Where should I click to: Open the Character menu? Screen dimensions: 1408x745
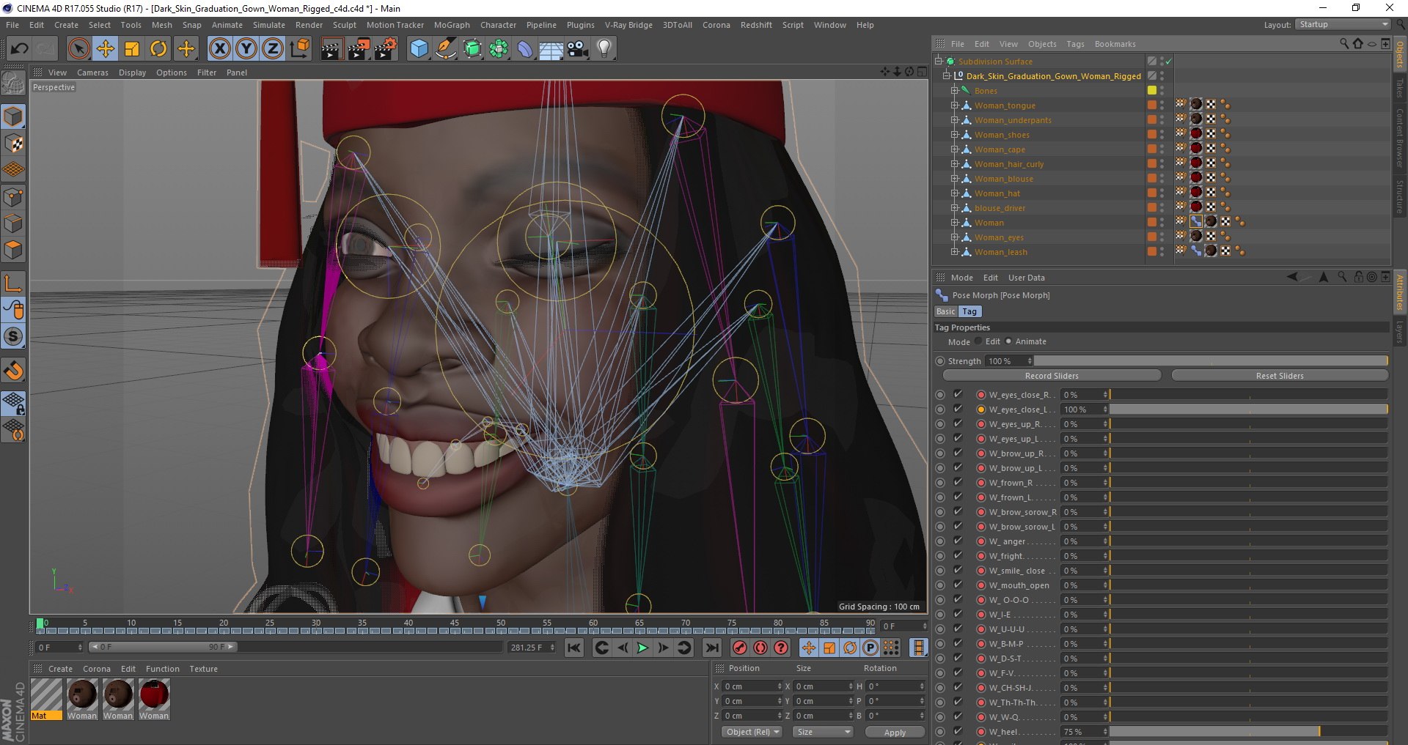(x=498, y=25)
